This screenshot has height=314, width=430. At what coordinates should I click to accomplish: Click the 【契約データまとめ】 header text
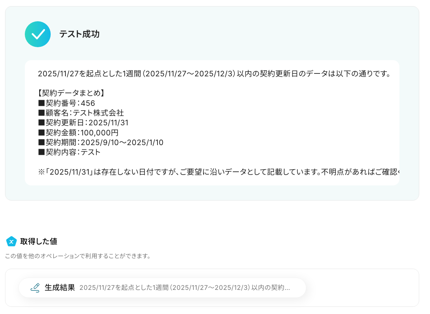[71, 93]
